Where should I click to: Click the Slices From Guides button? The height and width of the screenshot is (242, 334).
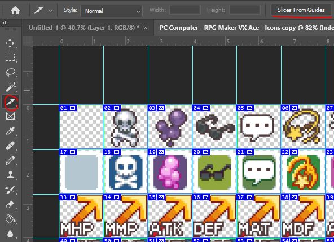click(301, 10)
